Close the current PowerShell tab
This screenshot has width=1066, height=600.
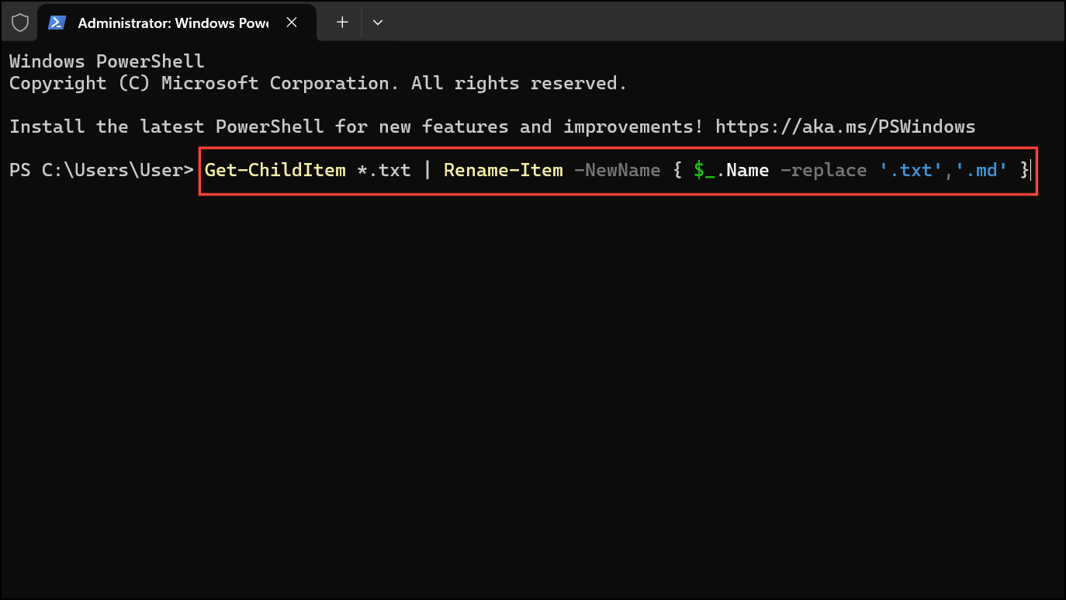tap(292, 23)
